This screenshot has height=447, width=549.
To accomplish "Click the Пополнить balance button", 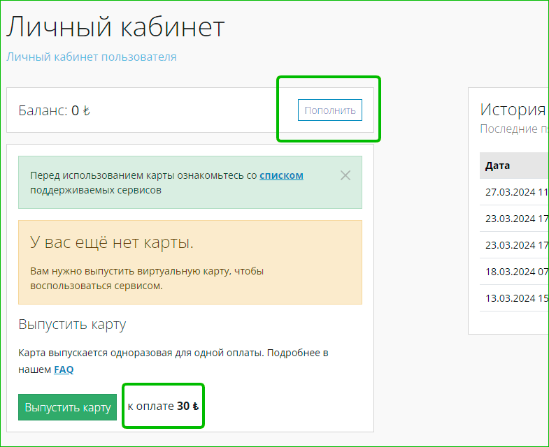I will pyautogui.click(x=329, y=110).
